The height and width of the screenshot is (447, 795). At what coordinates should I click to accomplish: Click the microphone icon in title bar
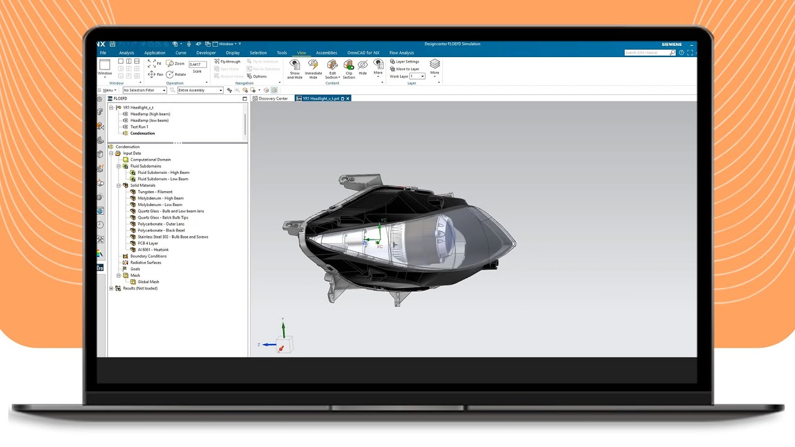click(189, 44)
